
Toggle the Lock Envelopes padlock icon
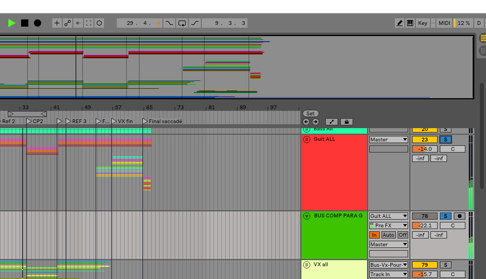(x=346, y=122)
